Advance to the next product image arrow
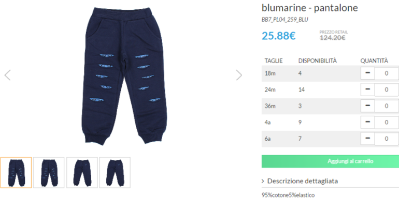The image size is (399, 210). pos(239,75)
